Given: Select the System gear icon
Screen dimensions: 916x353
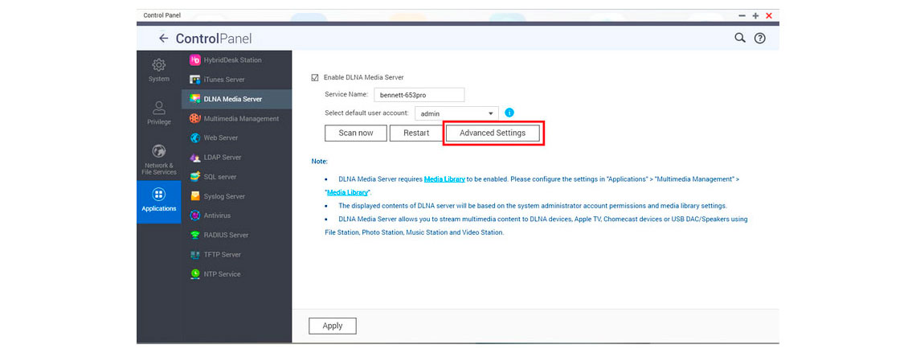Looking at the screenshot, I should (x=159, y=65).
